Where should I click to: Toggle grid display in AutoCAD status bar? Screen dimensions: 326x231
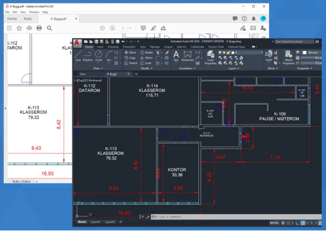point(283,223)
